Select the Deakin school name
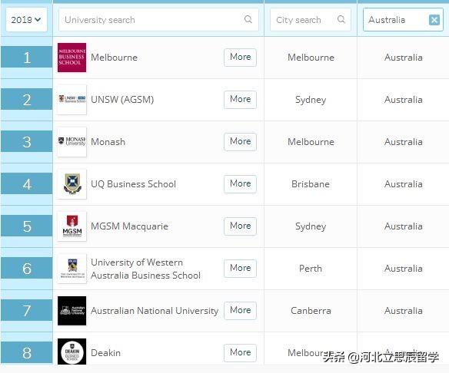Screen dimensions: 449x373 point(105,353)
